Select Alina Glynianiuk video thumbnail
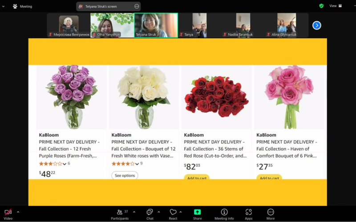This screenshot has height=222, width=356. pos(287,25)
